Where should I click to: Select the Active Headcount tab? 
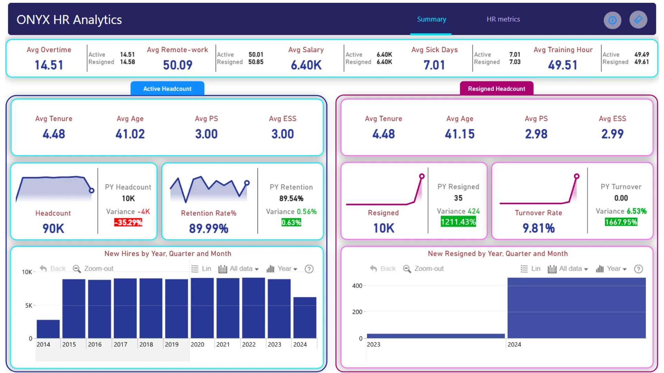click(167, 88)
